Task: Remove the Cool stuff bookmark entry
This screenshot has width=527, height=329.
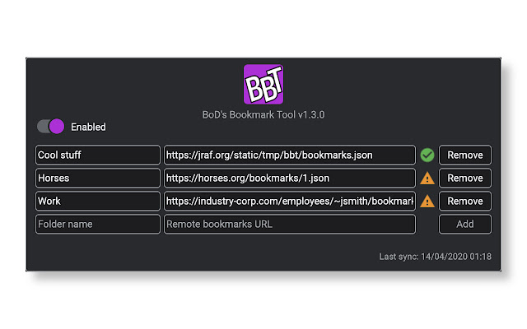Action: (x=465, y=155)
